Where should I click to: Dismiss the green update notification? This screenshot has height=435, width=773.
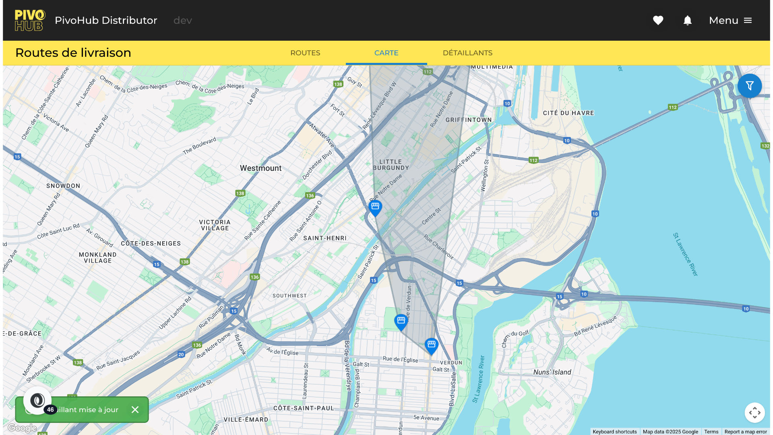[135, 410]
